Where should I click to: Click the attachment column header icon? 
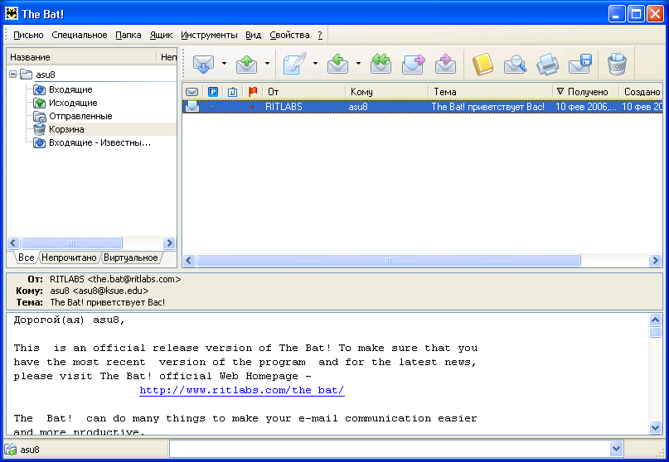[x=232, y=92]
